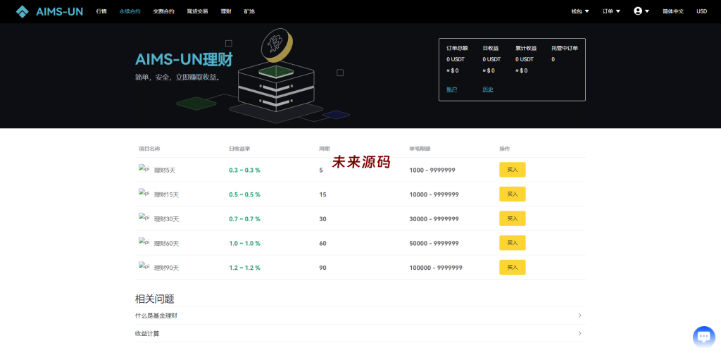Screen dimensions: 721x348
Task: Click the 1000 - 9999999 limit value
Action: coord(432,170)
